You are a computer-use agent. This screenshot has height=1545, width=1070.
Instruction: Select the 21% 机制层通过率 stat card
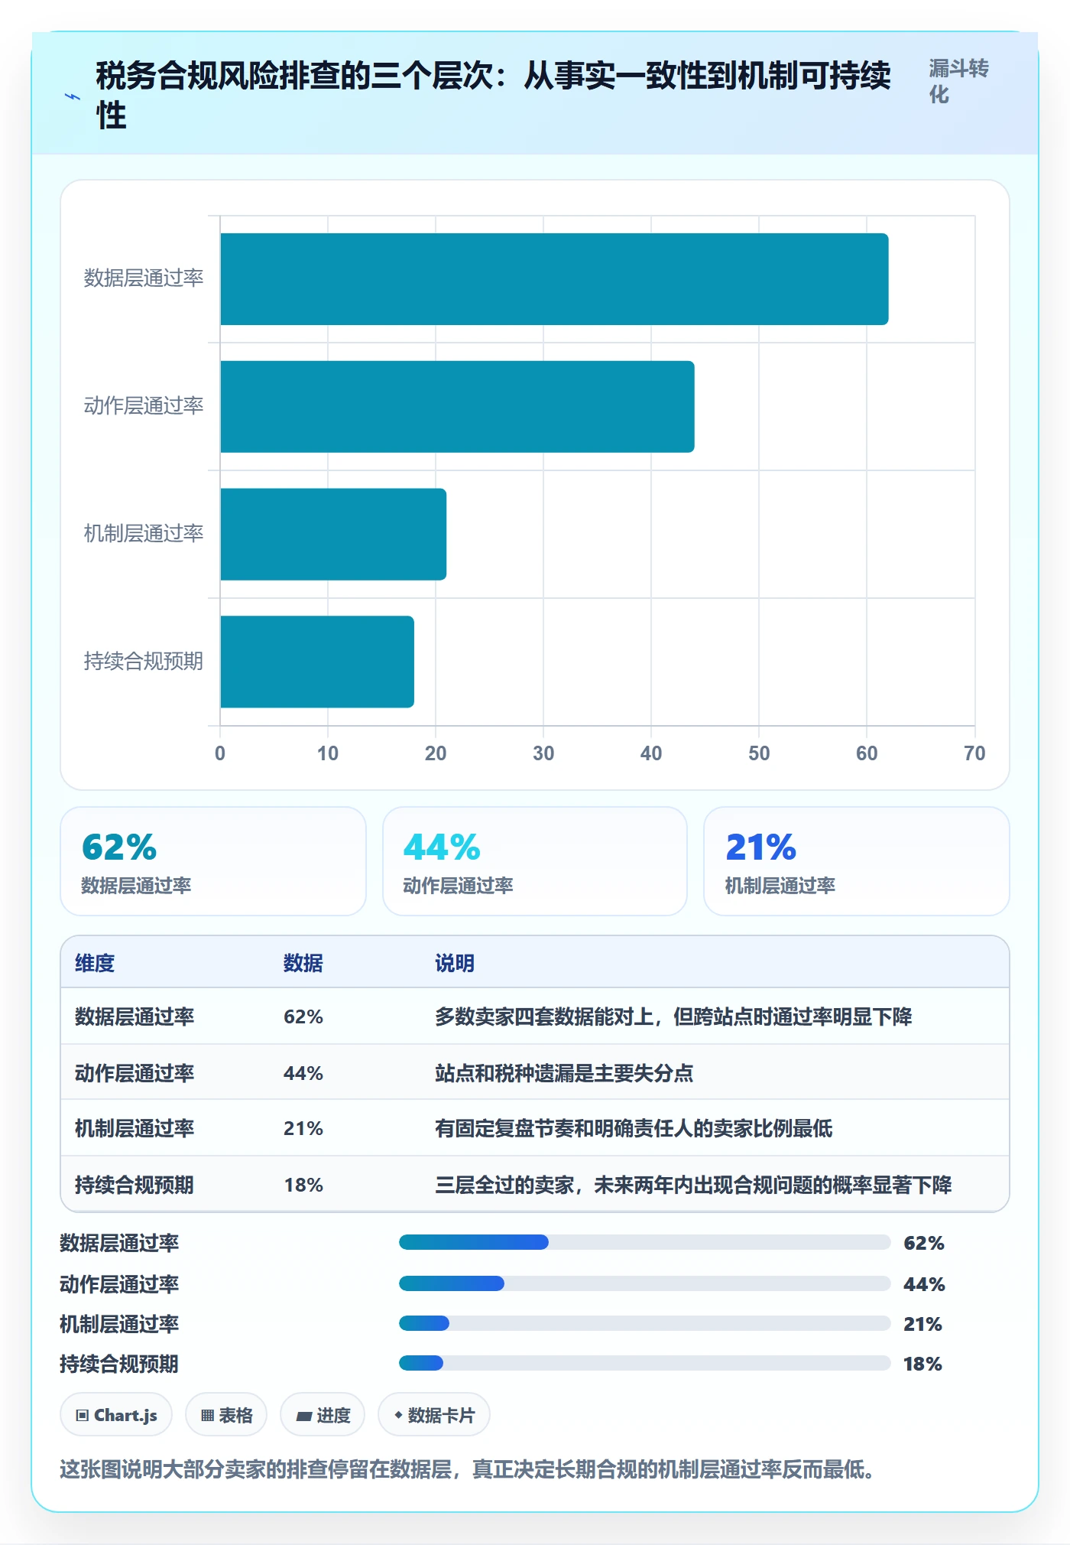[x=857, y=861]
